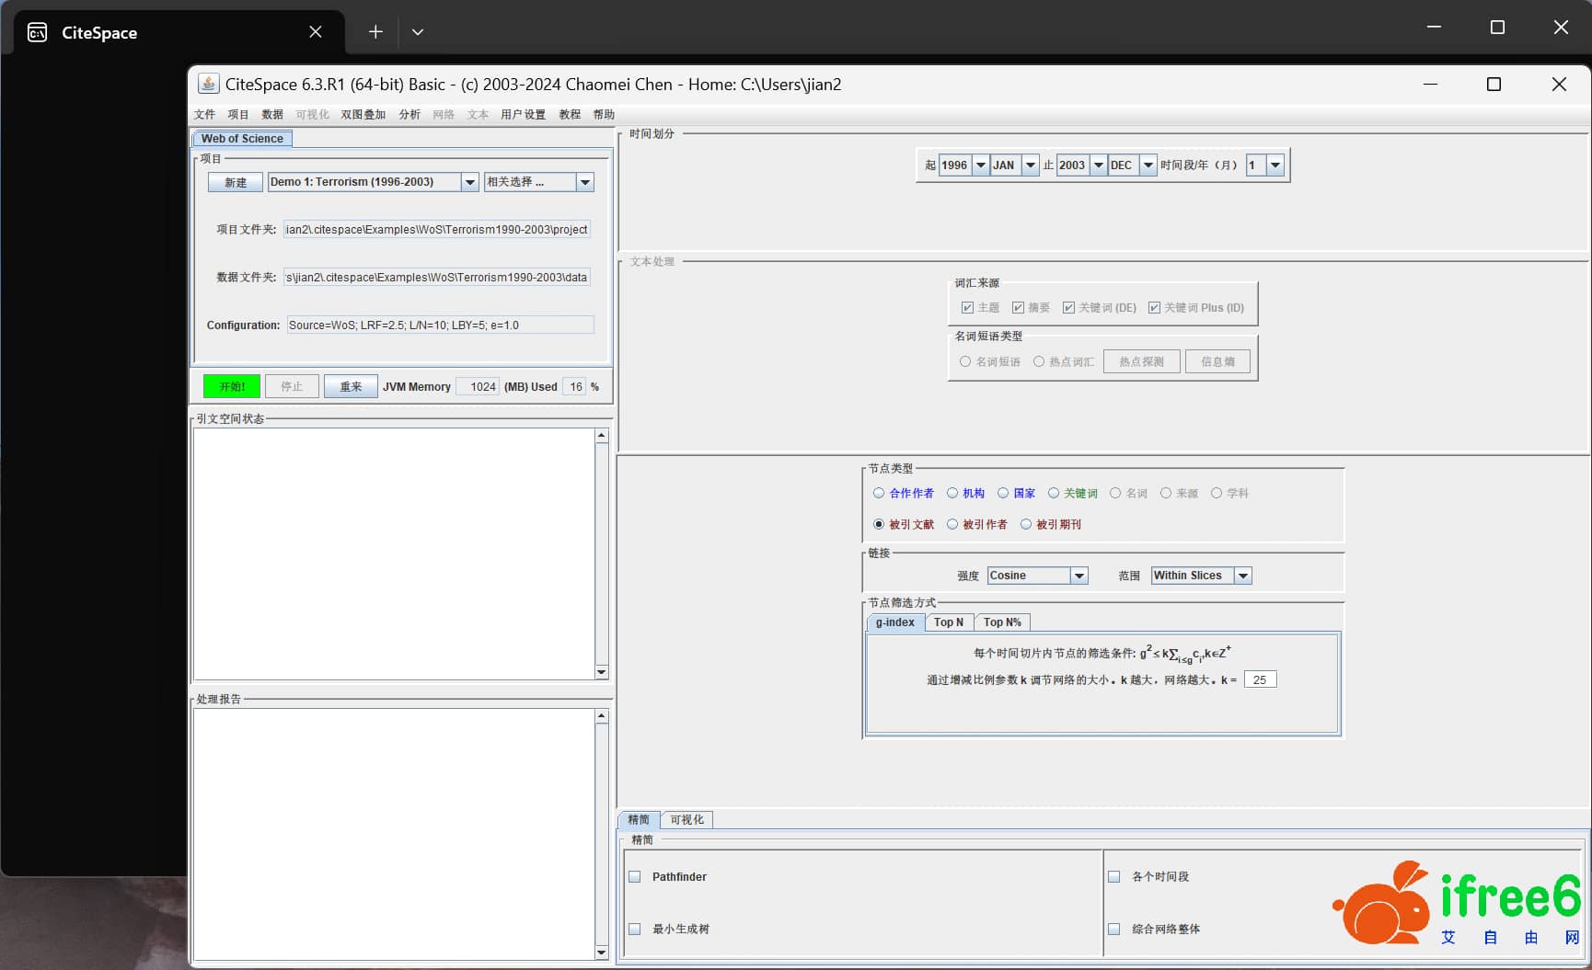This screenshot has width=1592, height=970.
Task: Close the CiteSpace terminal tab
Action: tap(316, 32)
